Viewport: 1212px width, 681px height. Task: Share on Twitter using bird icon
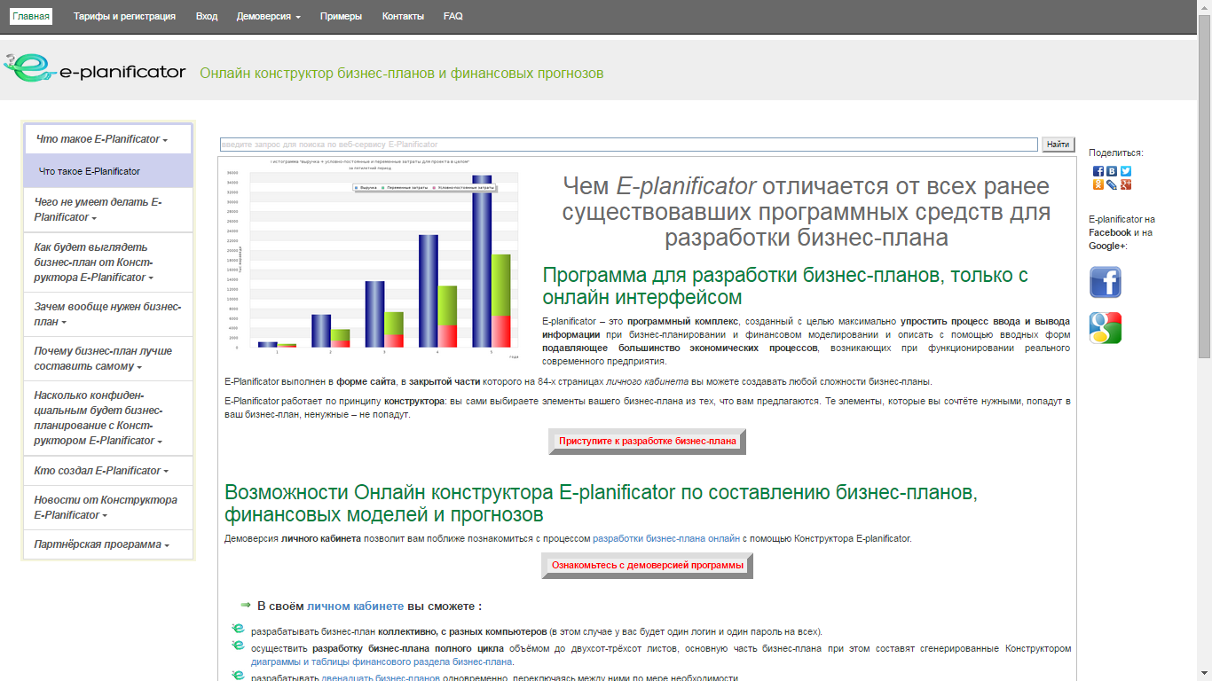[x=1126, y=171]
